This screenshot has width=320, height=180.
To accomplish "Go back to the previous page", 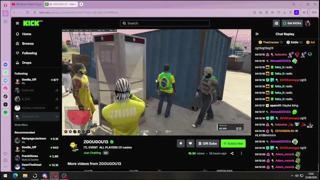I will click(x=14, y=12).
